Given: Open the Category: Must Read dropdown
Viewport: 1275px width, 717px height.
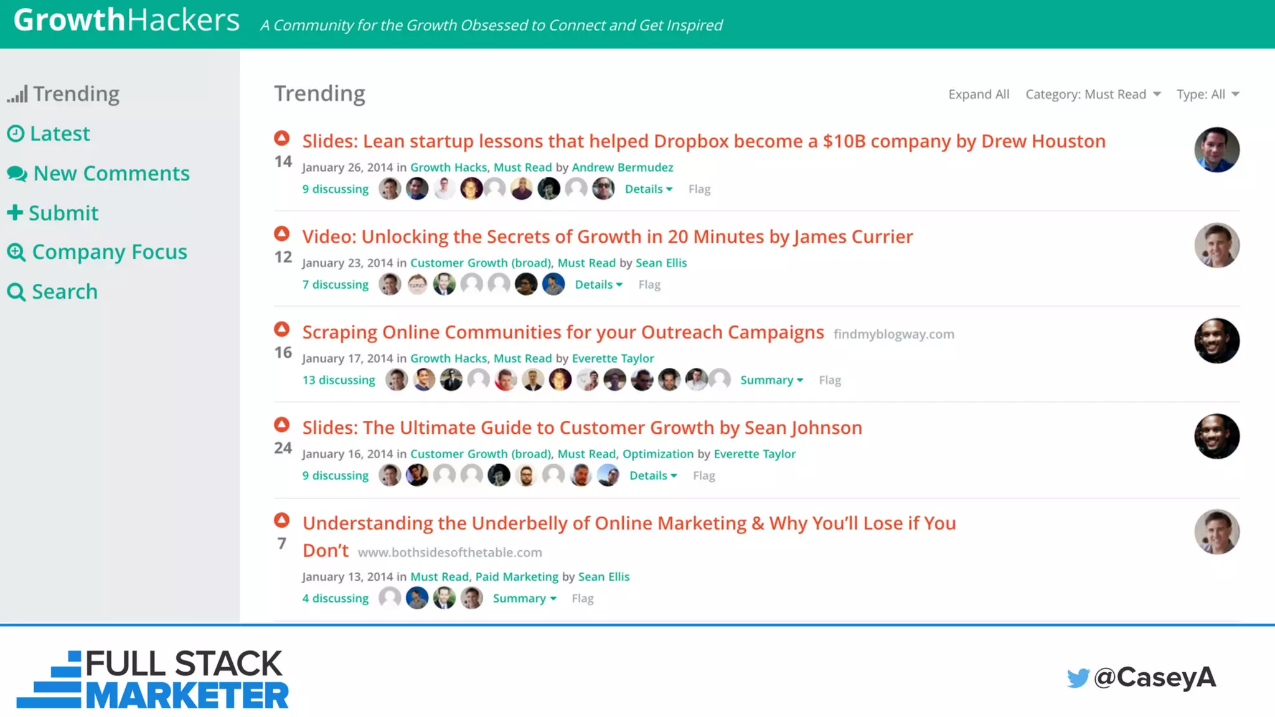Looking at the screenshot, I should pyautogui.click(x=1093, y=94).
